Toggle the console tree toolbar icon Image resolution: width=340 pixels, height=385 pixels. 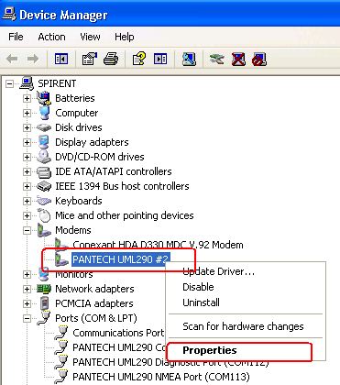(x=61, y=59)
